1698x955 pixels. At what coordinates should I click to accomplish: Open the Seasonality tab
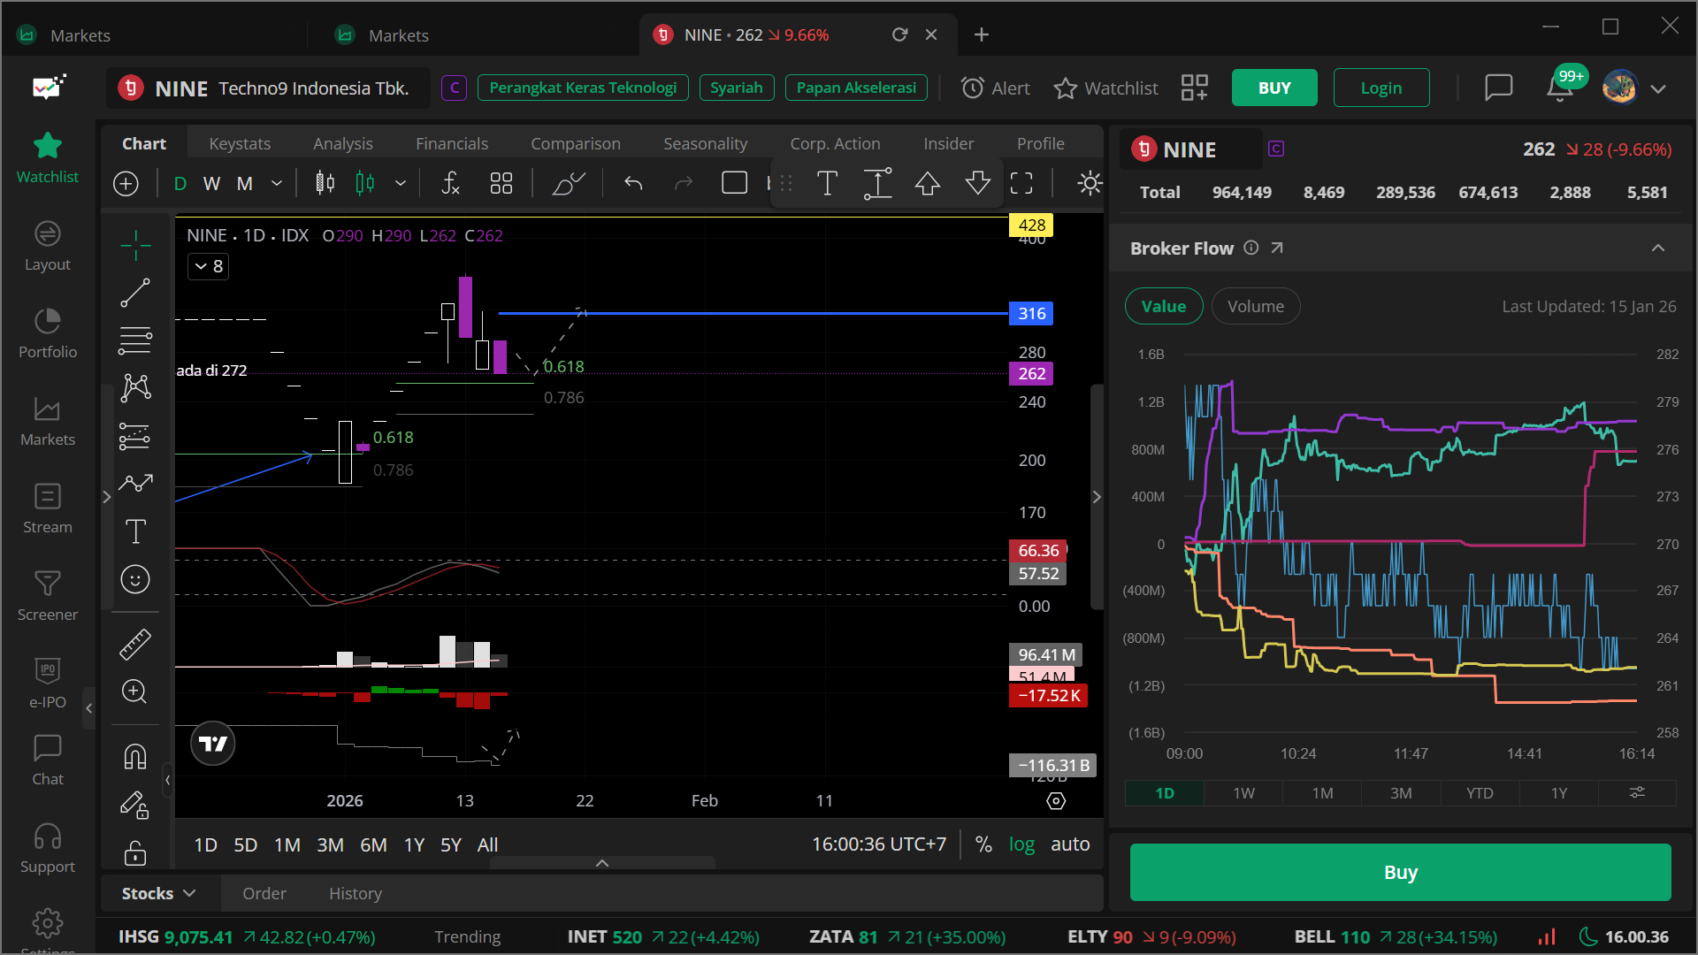(705, 143)
